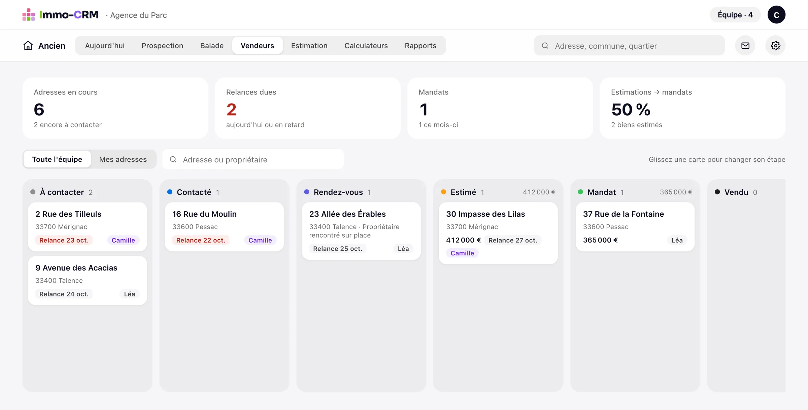
Task: Select the Toute l'équipe filter
Action: pyautogui.click(x=57, y=159)
